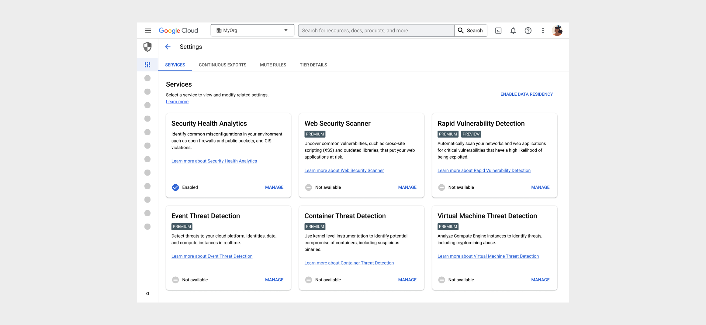
Task: Go back using the blue arrow
Action: 168,47
